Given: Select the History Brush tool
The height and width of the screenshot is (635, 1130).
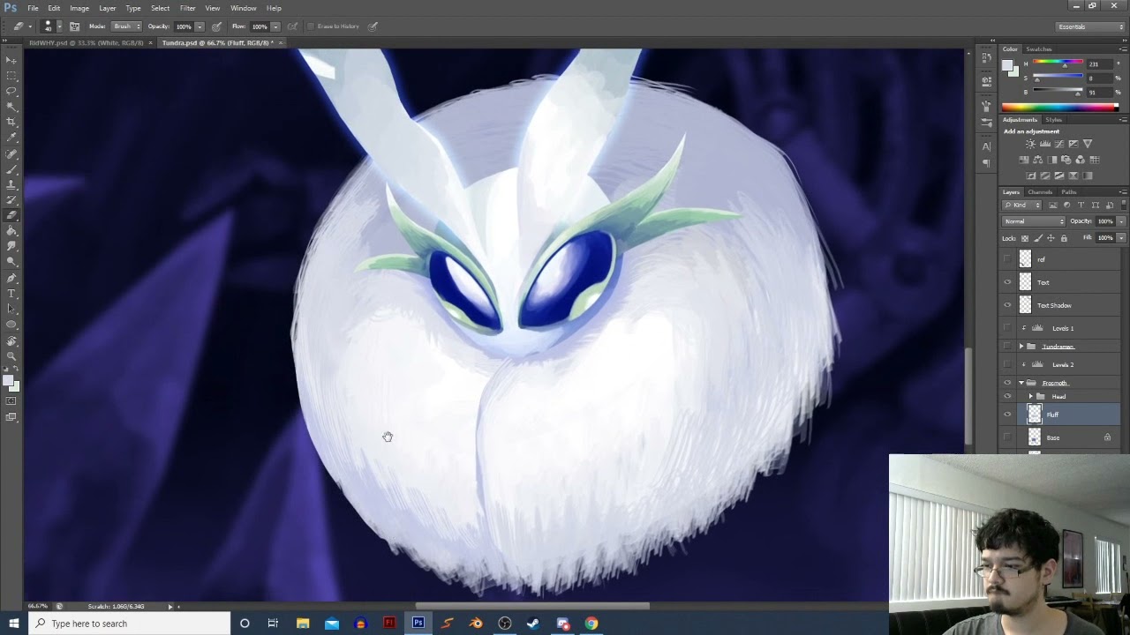Looking at the screenshot, I should (11, 199).
